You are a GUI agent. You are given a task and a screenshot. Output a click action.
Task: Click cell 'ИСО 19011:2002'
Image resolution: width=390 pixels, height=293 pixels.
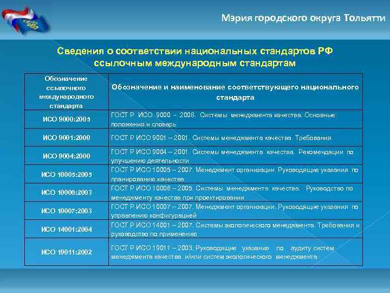point(67,252)
